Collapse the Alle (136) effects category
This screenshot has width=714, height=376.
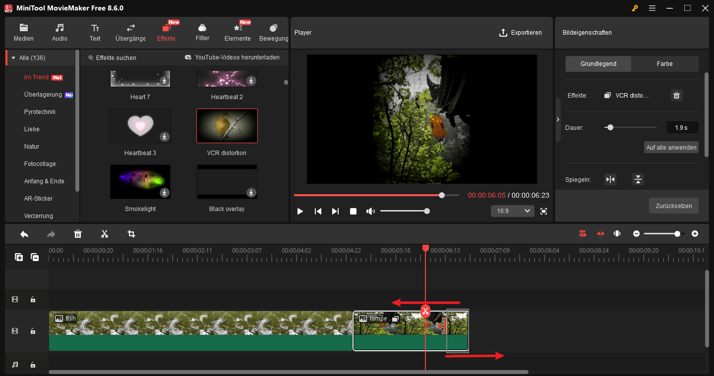[13, 57]
